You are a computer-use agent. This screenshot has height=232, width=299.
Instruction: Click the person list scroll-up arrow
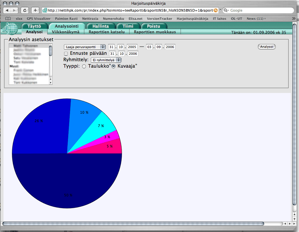50,79
